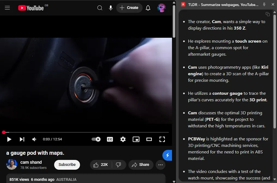Mute the video audio

click(34, 139)
